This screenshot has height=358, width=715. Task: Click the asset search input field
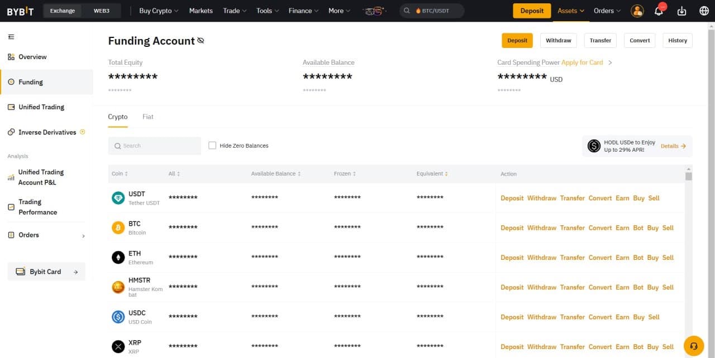point(155,145)
